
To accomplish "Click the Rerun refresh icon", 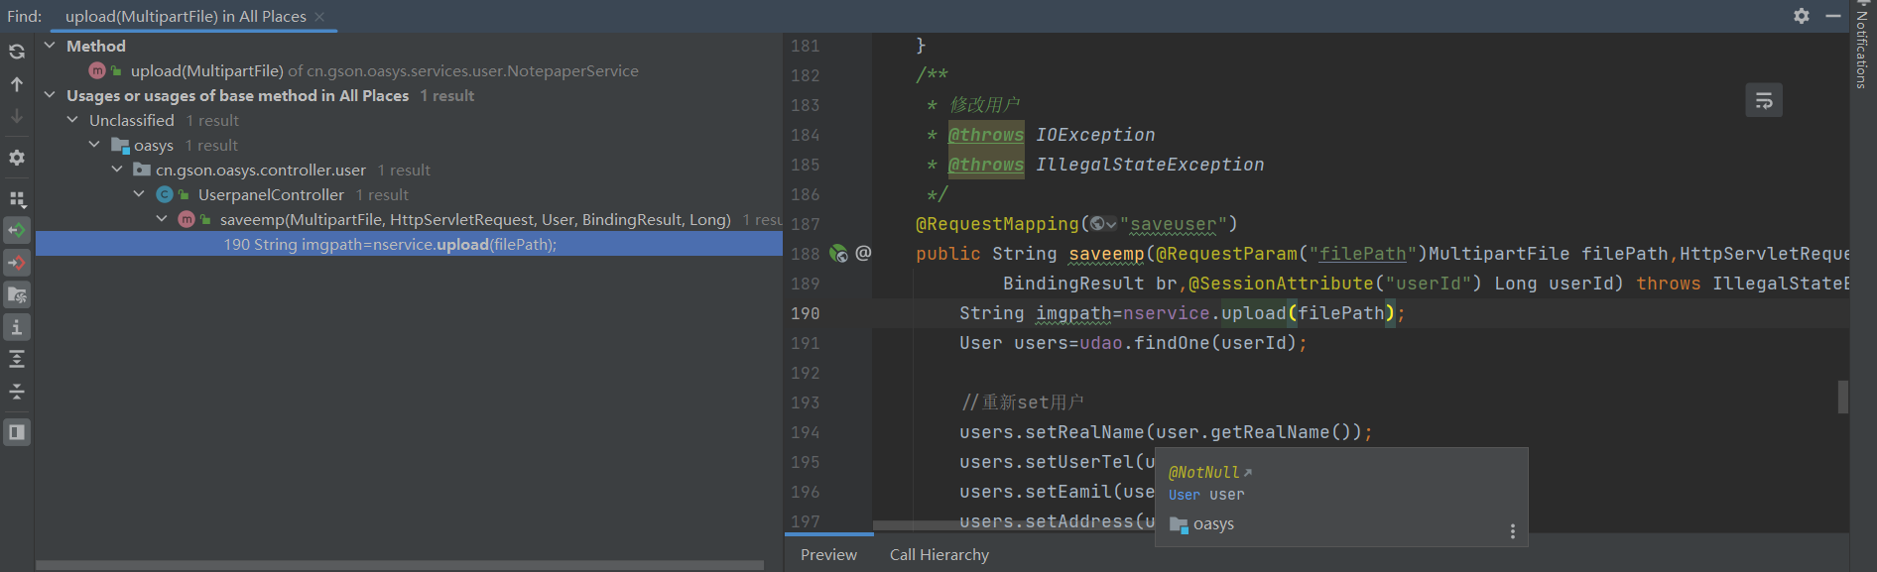I will (17, 52).
